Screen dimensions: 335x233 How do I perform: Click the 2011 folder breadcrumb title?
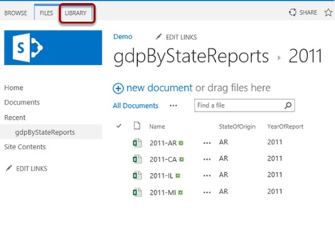[x=305, y=56]
